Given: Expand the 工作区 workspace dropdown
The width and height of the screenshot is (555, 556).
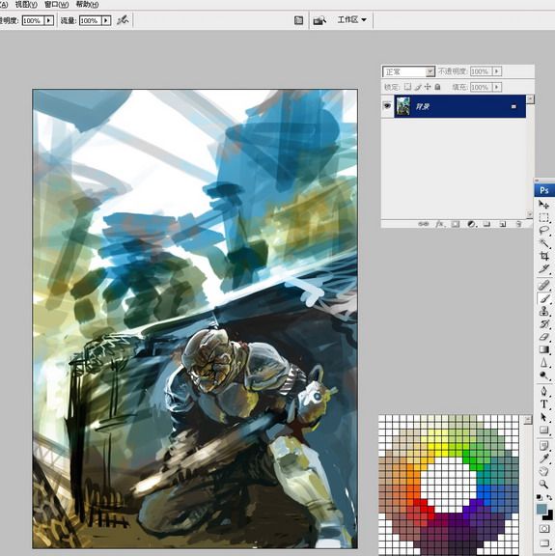Looking at the screenshot, I should (x=351, y=20).
